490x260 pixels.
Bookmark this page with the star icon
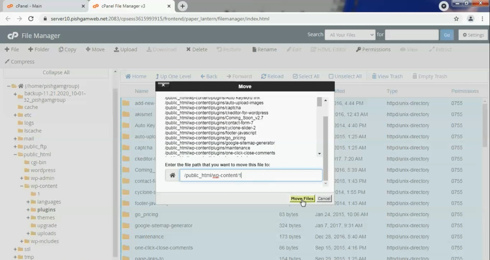coord(456,19)
